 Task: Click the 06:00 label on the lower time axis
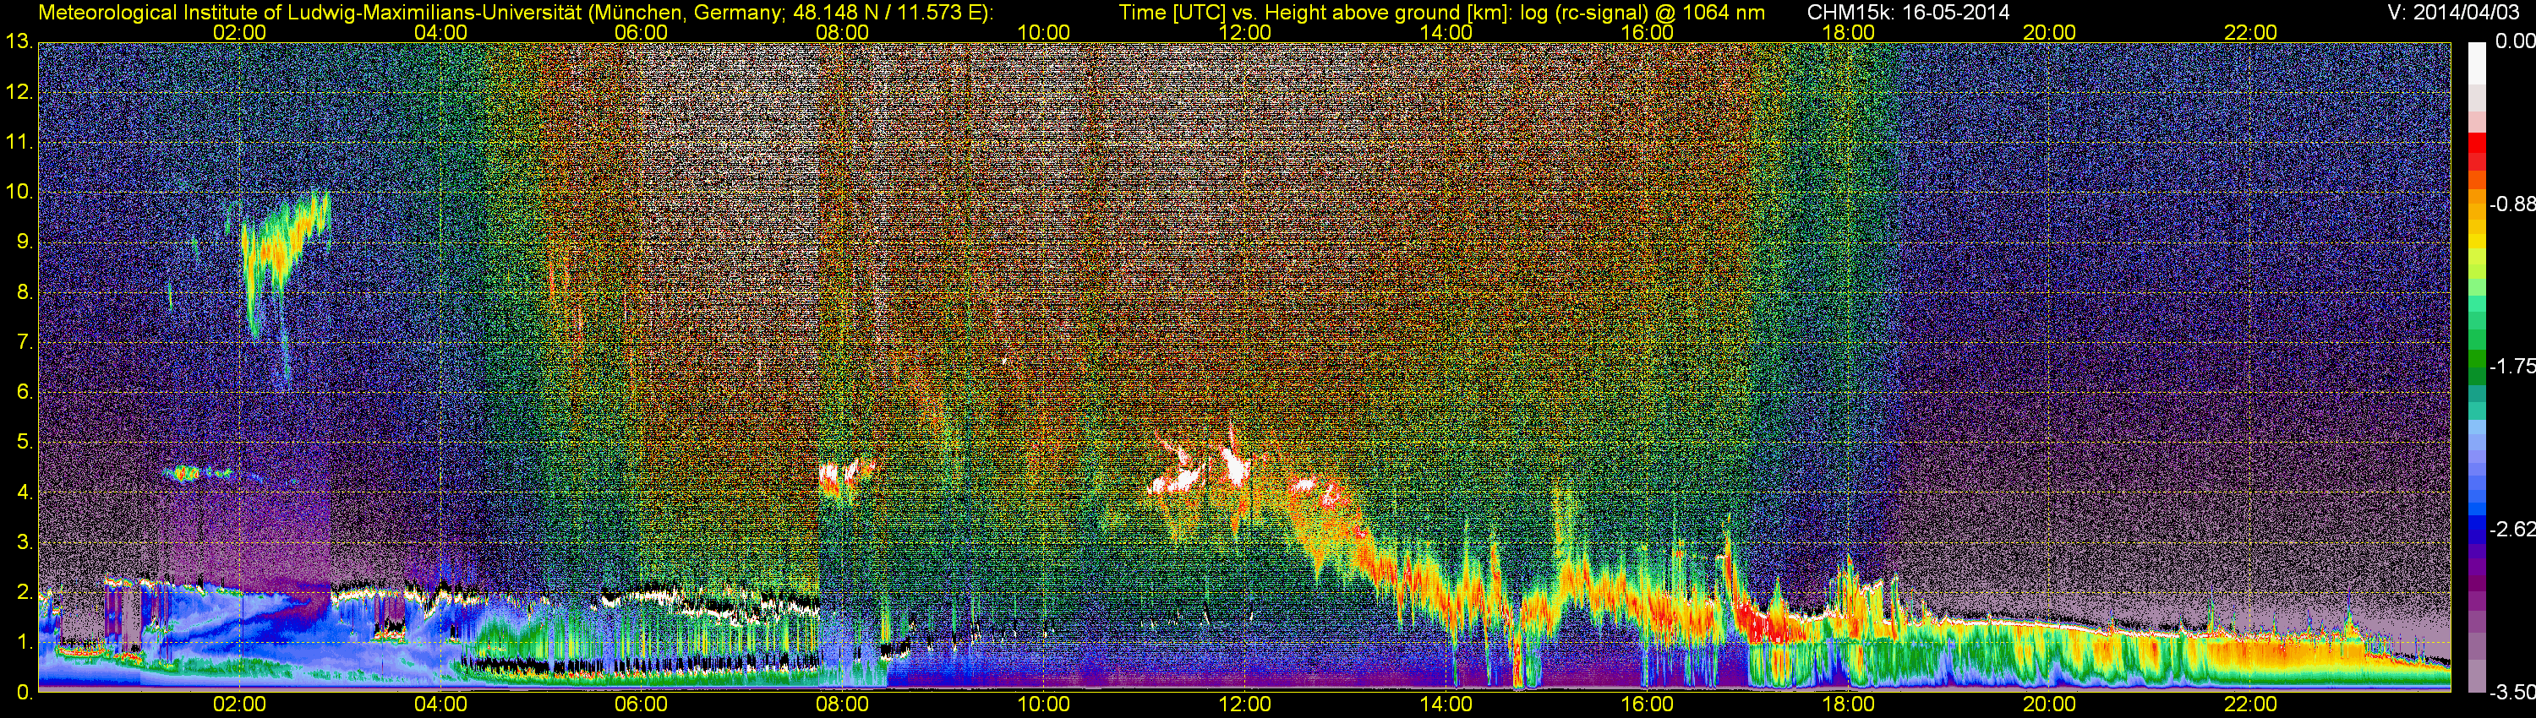pos(641,704)
